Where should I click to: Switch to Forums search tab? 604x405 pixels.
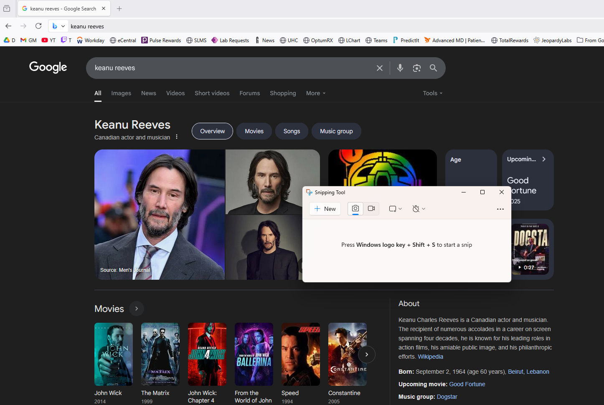[x=250, y=93]
